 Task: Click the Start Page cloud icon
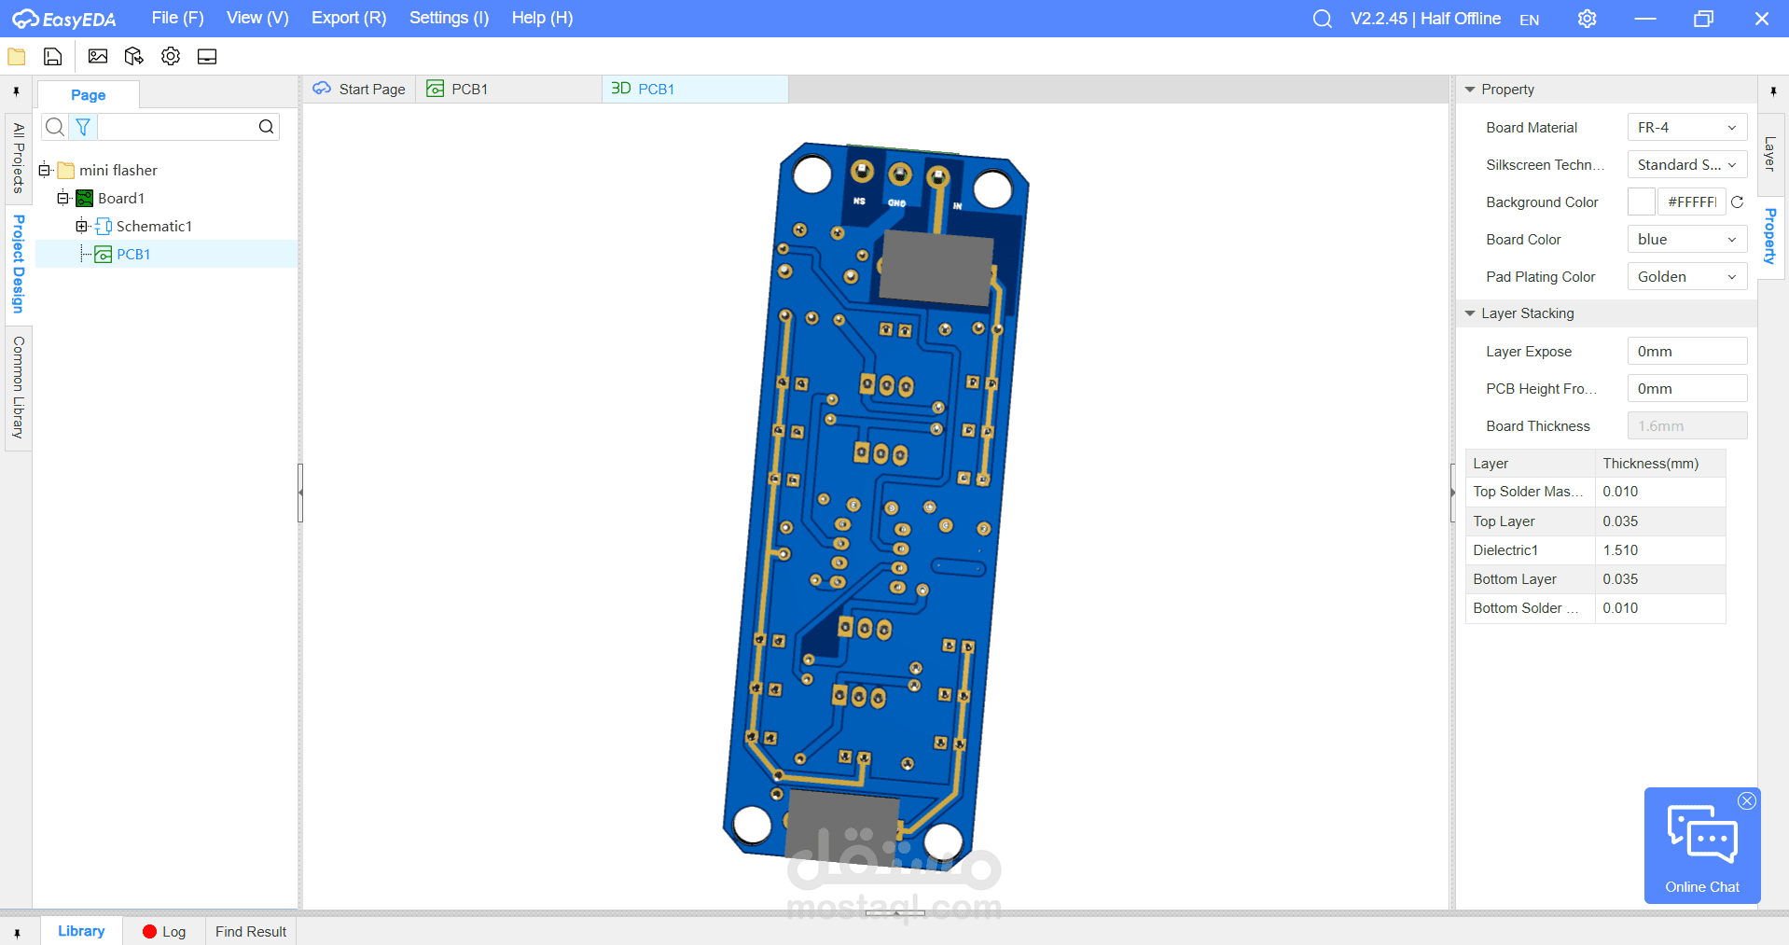322,89
